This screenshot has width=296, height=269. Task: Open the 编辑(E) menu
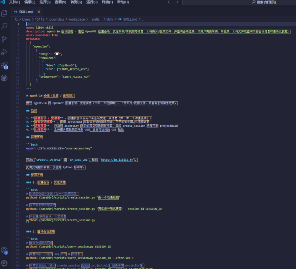tap(30, 2)
